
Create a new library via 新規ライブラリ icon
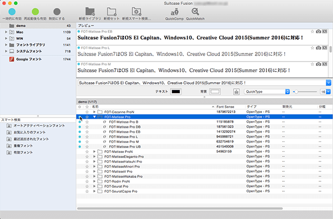90,12
